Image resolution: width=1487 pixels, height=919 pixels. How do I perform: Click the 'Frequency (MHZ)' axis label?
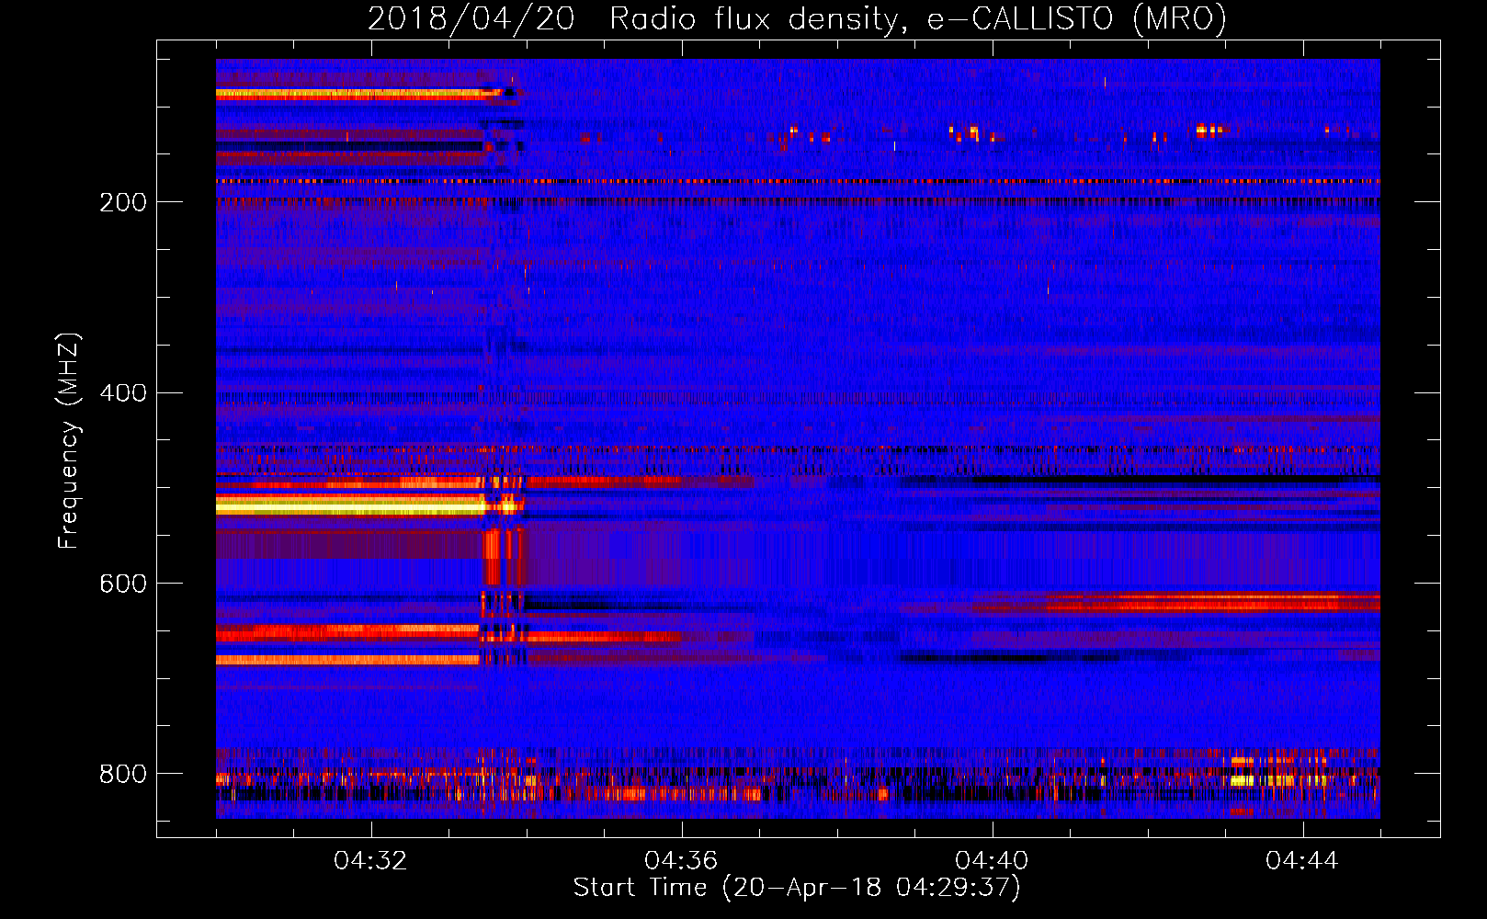click(x=68, y=441)
